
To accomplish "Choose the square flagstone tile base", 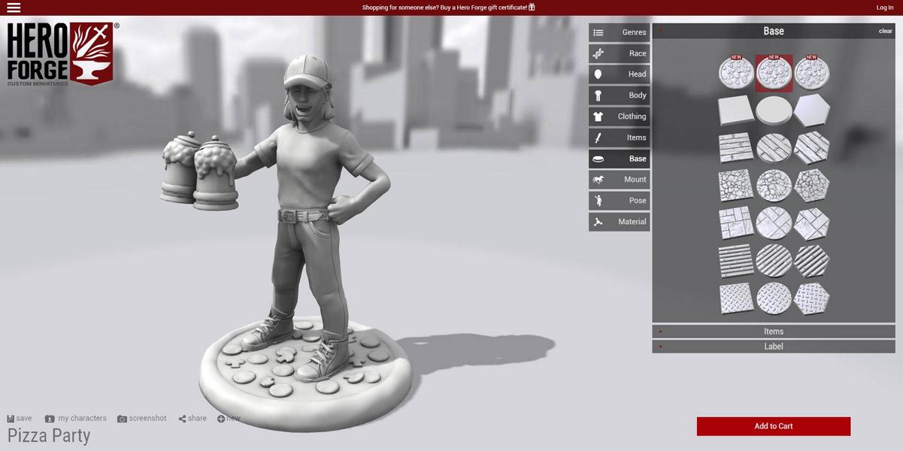I will [736, 223].
